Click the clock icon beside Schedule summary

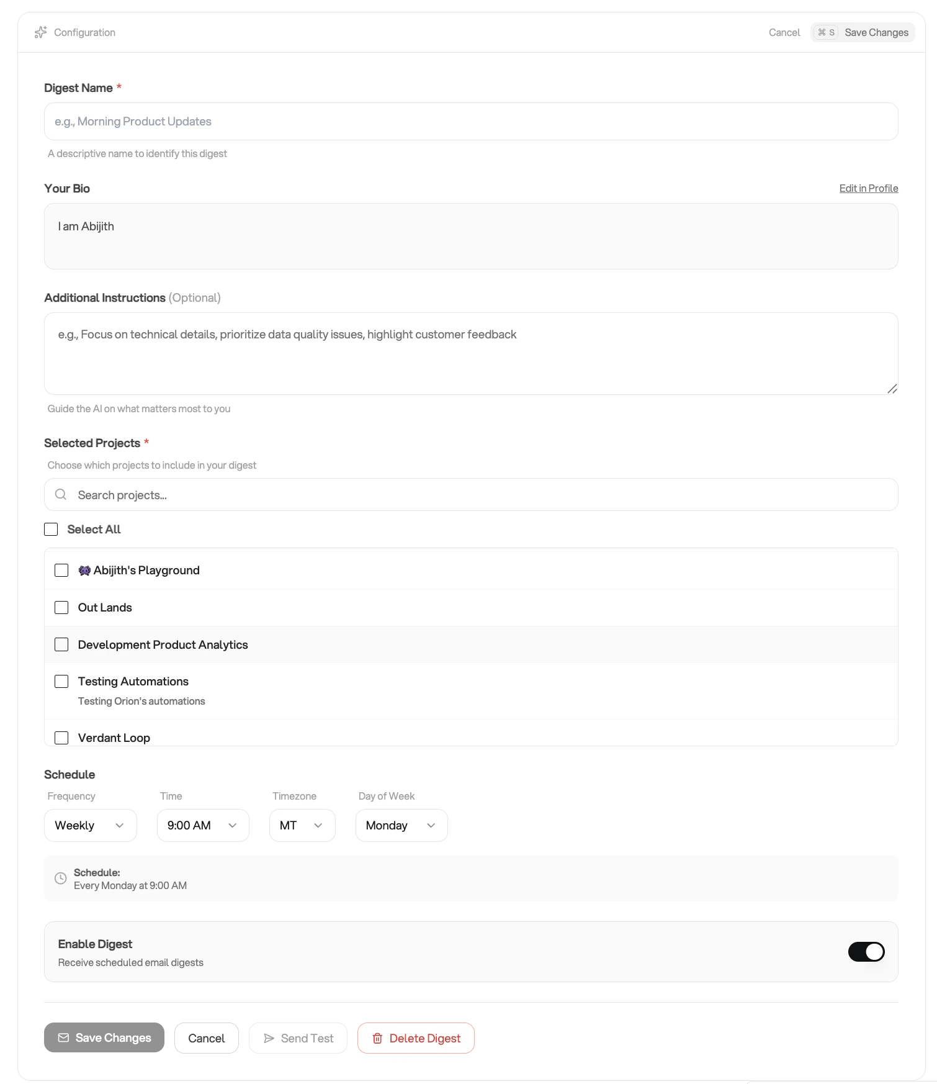[60, 878]
